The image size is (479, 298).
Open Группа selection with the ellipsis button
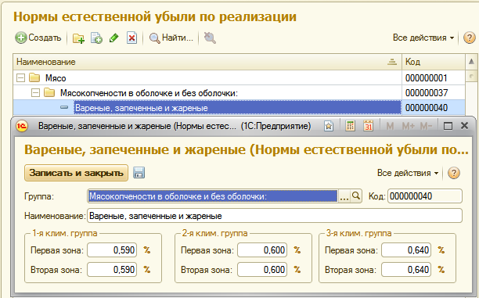coord(344,196)
